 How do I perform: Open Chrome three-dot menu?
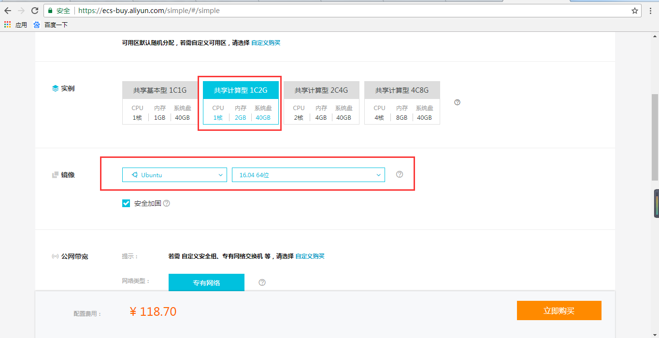650,11
